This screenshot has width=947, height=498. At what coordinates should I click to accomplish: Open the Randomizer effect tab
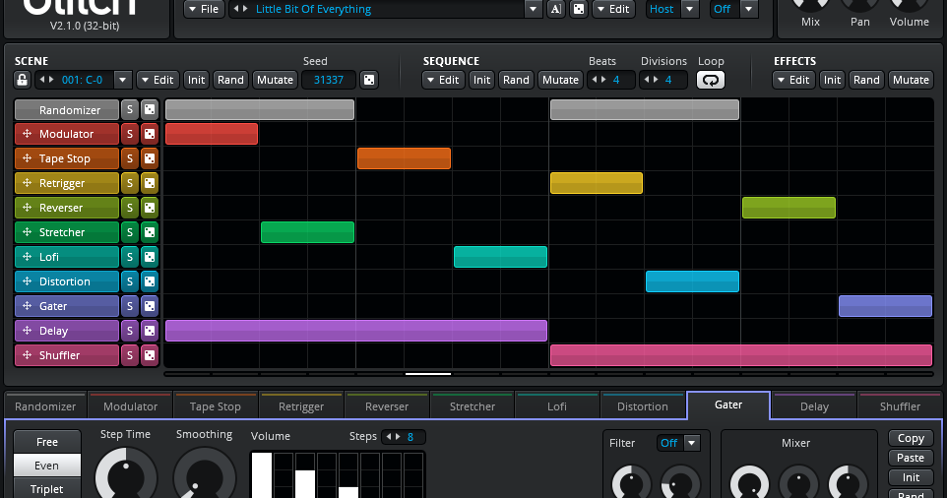45,405
